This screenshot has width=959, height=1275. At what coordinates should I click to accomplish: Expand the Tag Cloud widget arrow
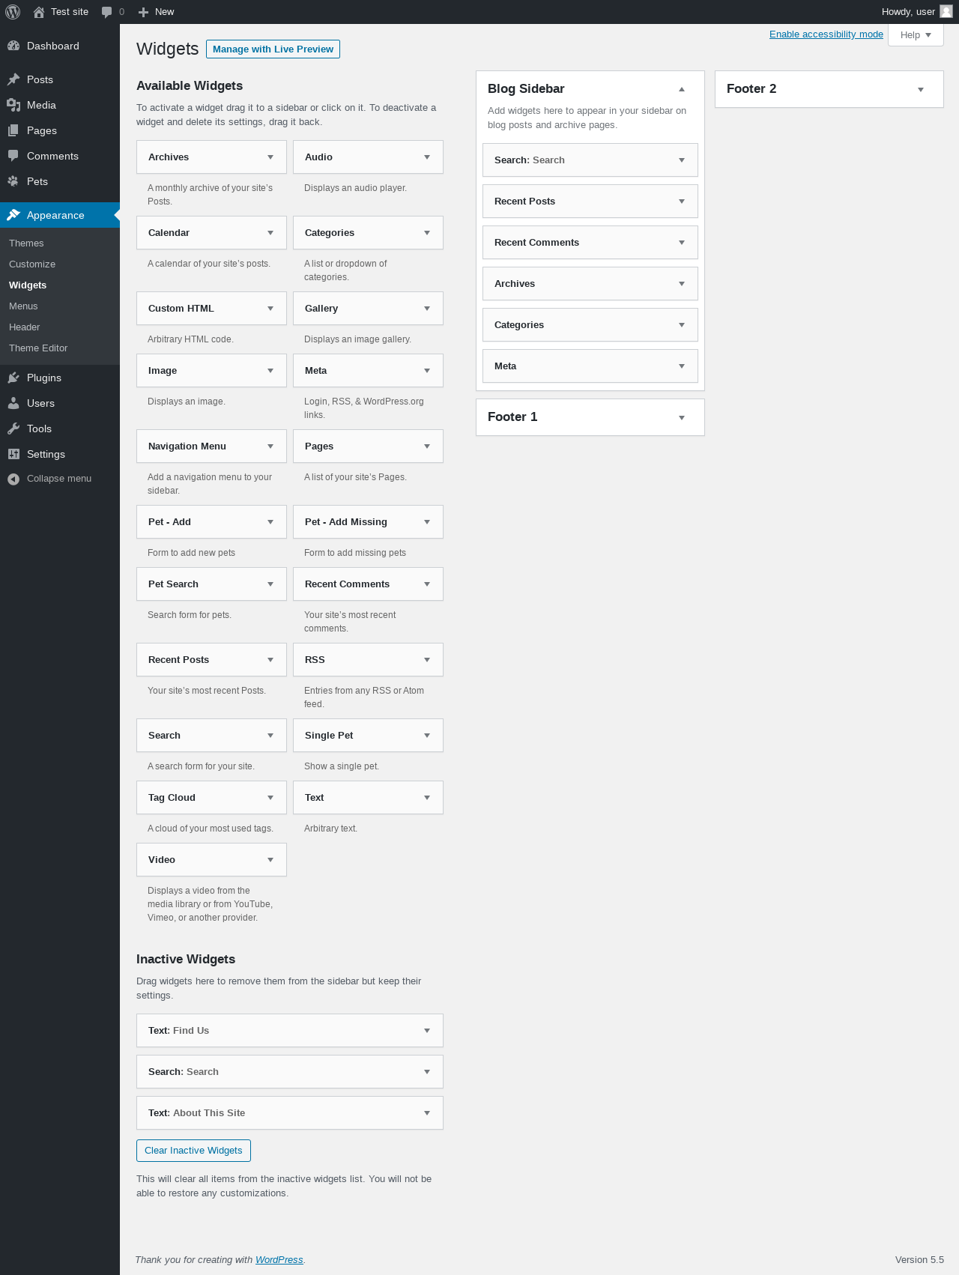tap(270, 798)
